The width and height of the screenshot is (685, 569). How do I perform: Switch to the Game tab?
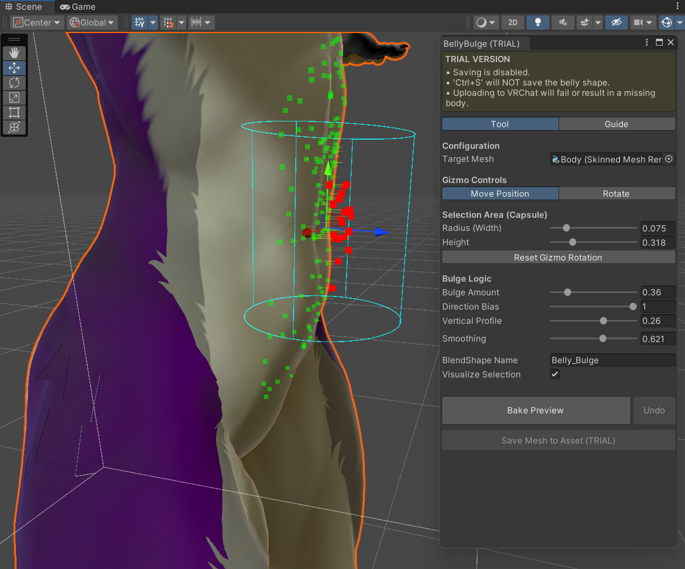point(77,6)
